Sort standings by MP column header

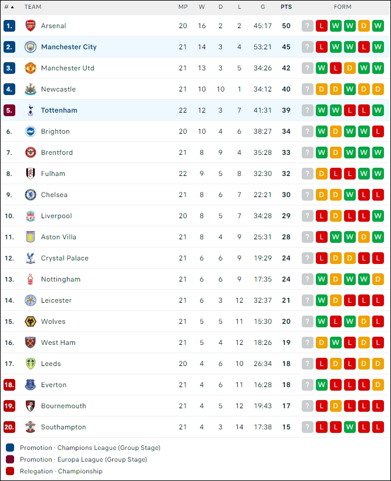click(183, 7)
